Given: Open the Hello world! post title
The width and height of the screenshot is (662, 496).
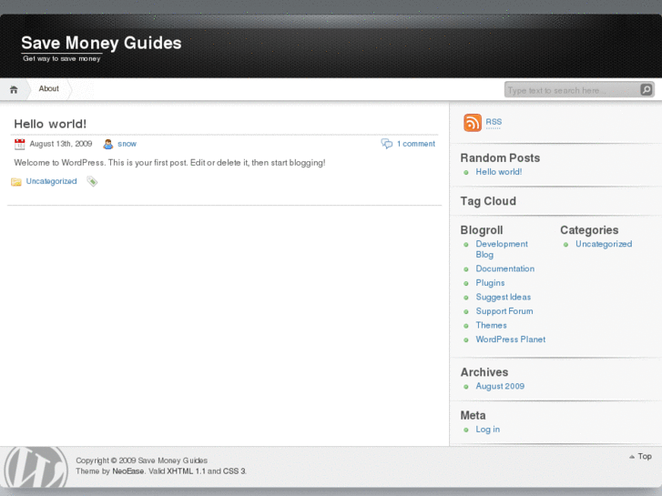Looking at the screenshot, I should (x=50, y=124).
